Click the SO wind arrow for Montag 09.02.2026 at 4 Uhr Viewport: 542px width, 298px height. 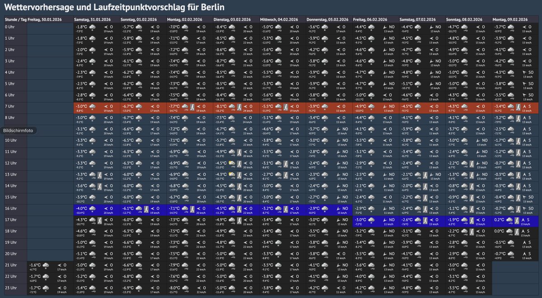click(x=524, y=72)
